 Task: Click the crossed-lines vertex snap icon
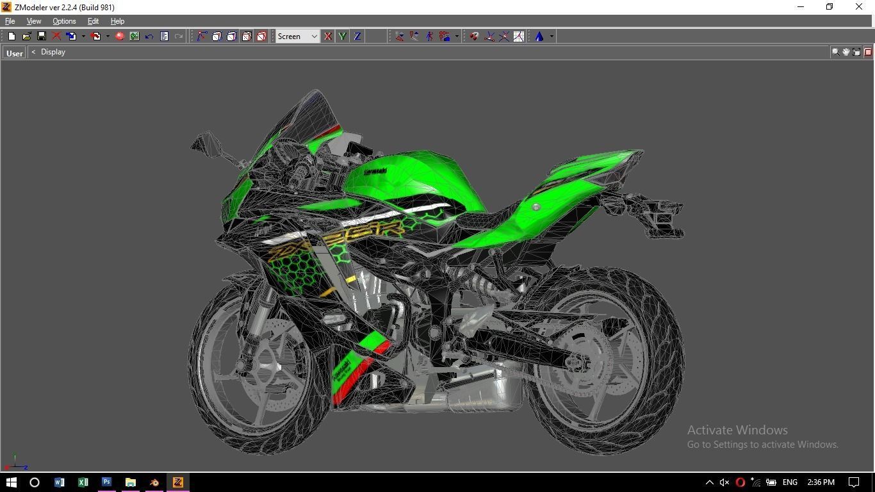(489, 37)
